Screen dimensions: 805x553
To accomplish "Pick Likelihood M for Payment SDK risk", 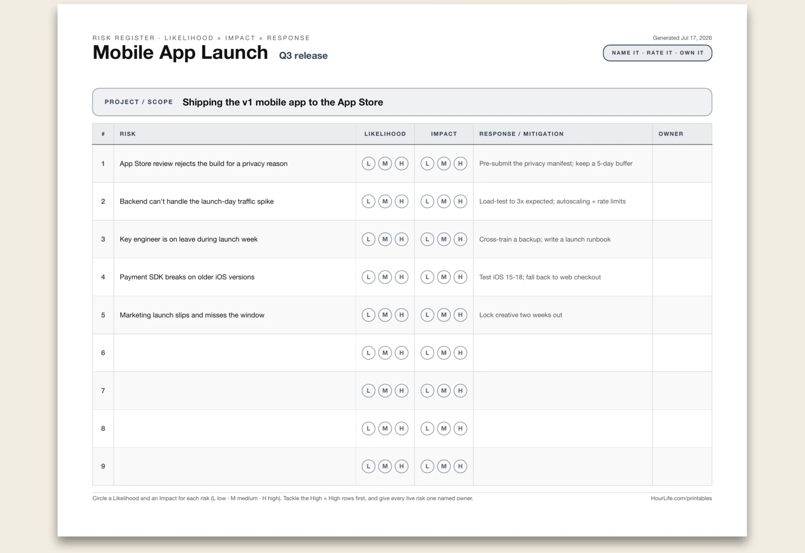I will (385, 277).
